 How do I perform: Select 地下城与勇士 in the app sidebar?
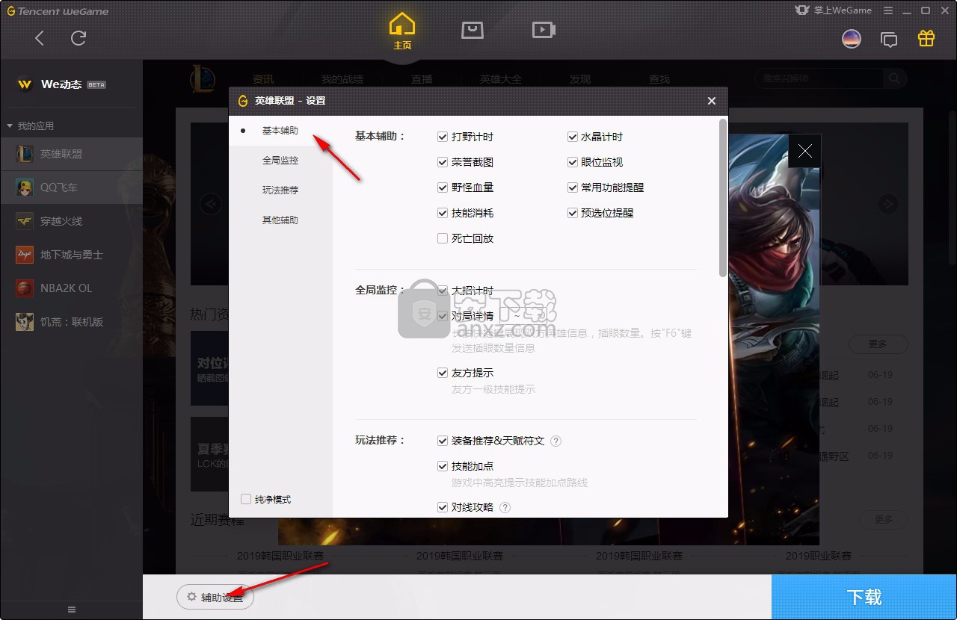(71, 255)
